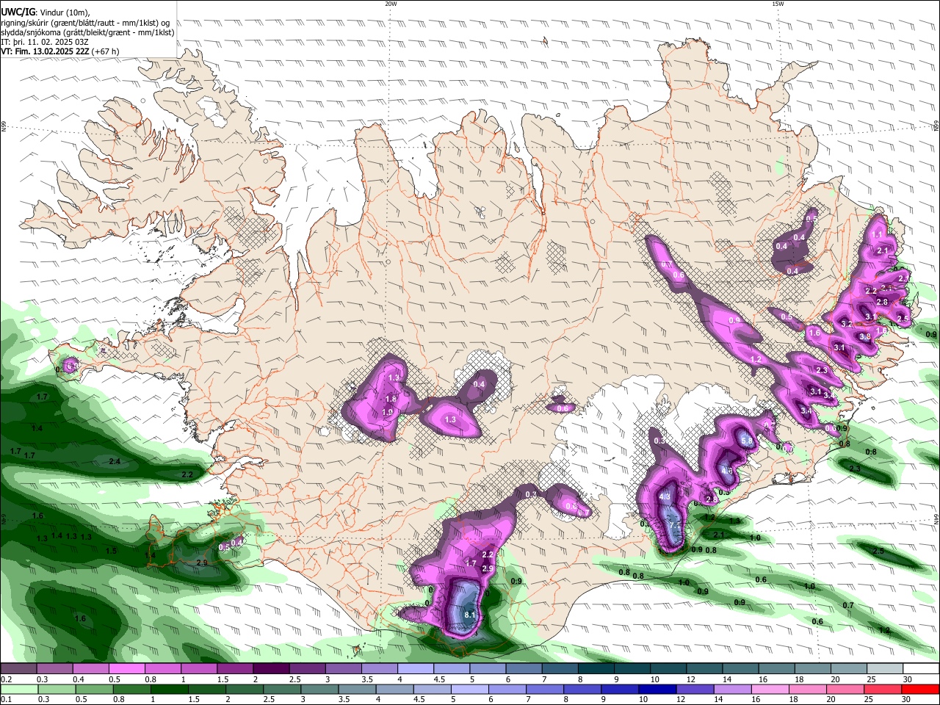Select the navy blue swatch labeled 10 in lower legend

coord(657,690)
